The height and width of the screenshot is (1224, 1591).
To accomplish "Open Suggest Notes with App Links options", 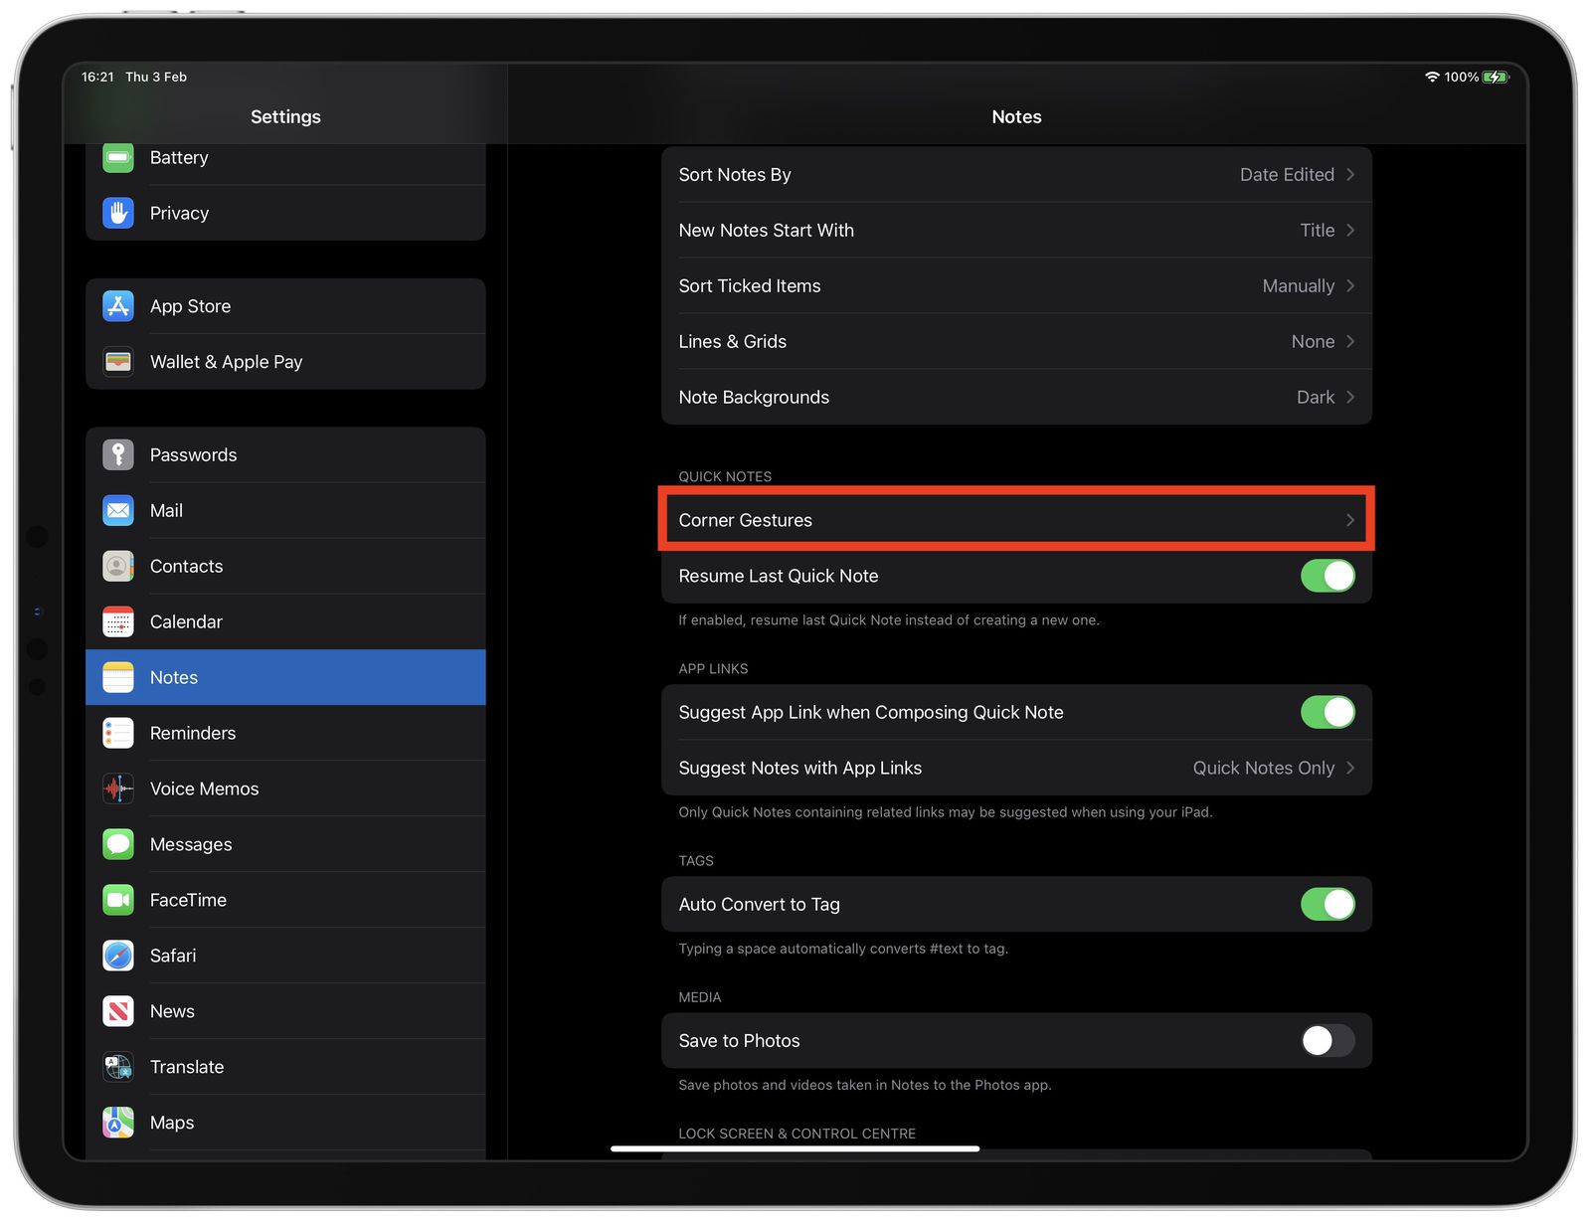I will pyautogui.click(x=1015, y=768).
